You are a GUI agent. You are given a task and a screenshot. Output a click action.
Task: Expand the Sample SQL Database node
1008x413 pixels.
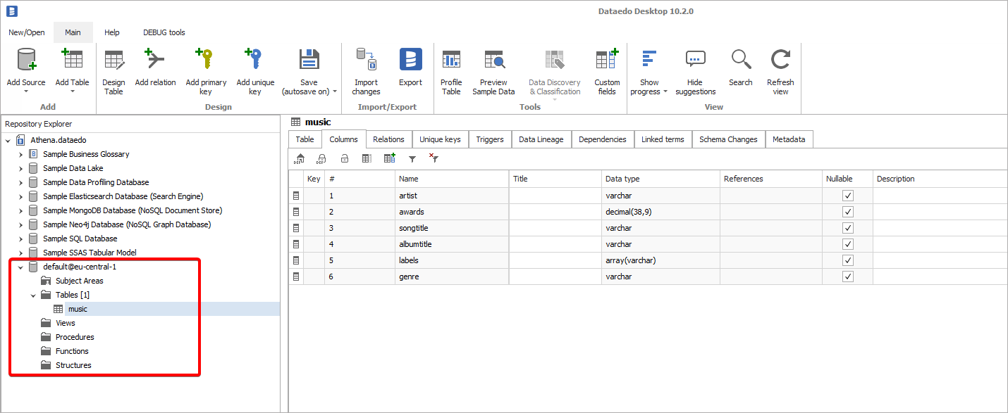pos(20,239)
